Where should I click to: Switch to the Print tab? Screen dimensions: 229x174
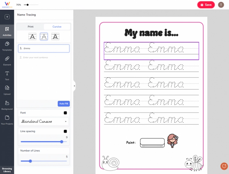click(x=31, y=26)
